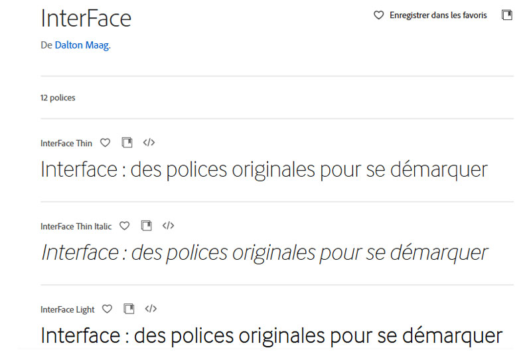Favorite the InterFace Thin Italic font
The width and height of the screenshot is (531, 354).
[x=124, y=226]
